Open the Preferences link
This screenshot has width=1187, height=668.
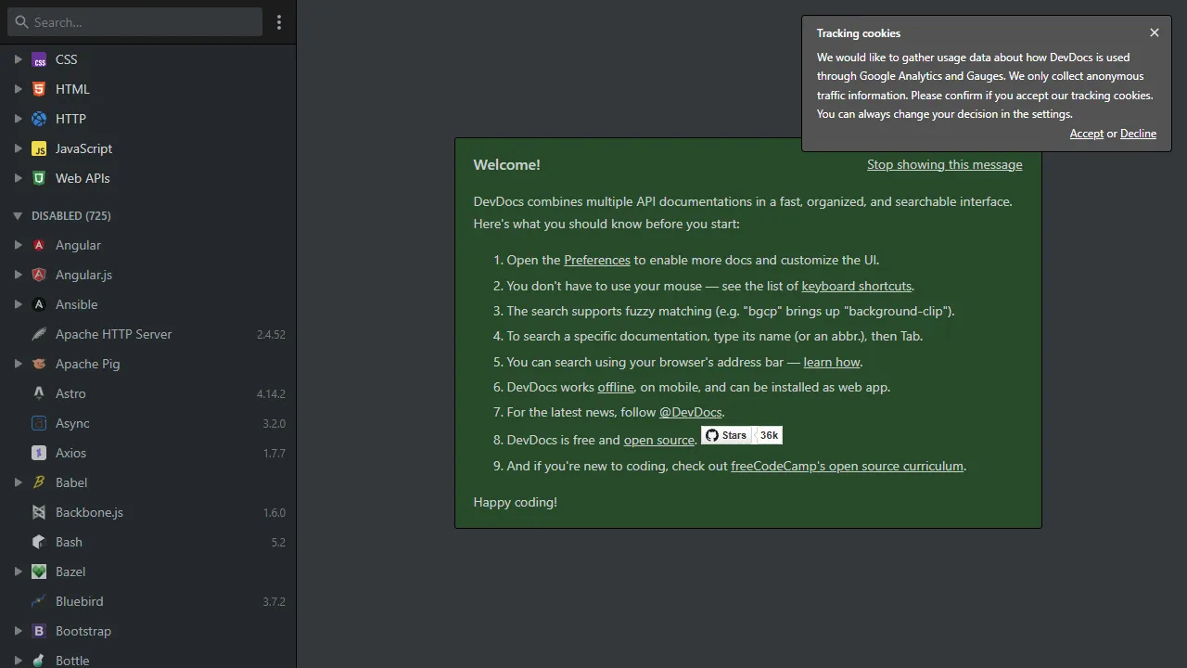coord(597,260)
